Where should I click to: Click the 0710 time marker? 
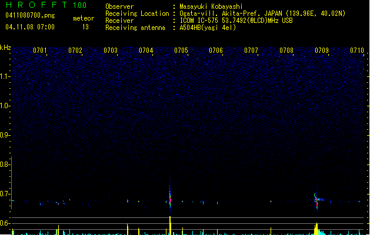click(x=357, y=51)
